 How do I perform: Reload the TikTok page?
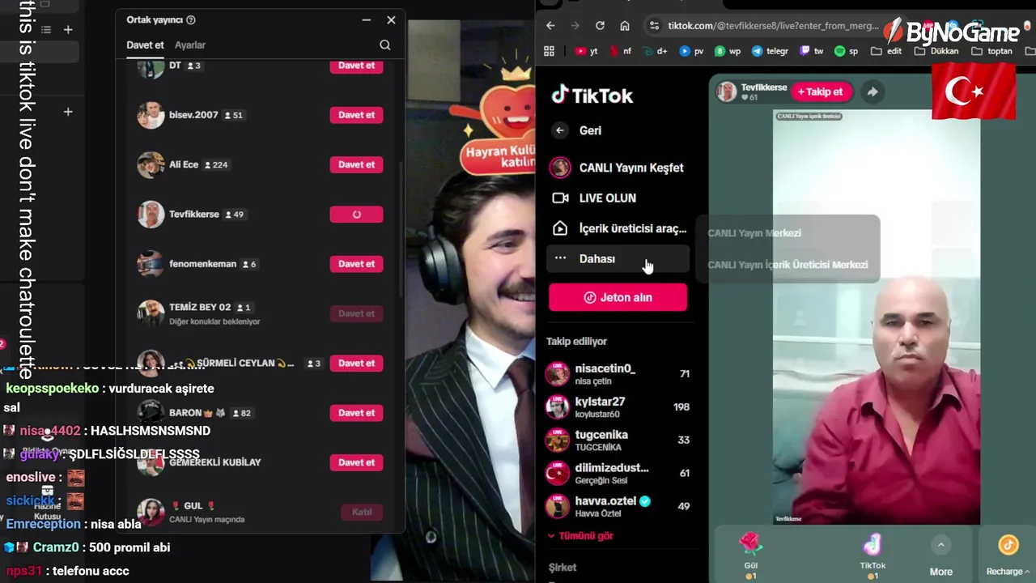pos(600,26)
